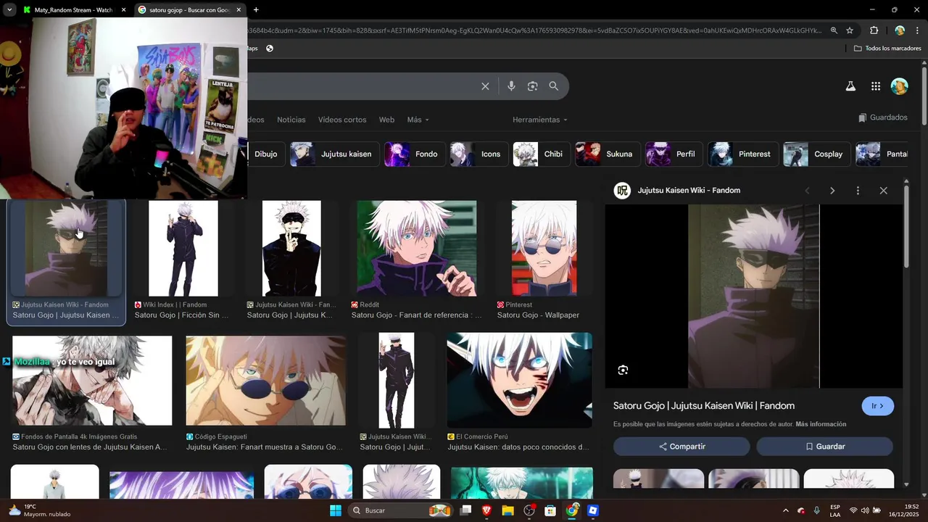Filter images by Perfil chip
Screen dimensions: 928x522
[674, 154]
